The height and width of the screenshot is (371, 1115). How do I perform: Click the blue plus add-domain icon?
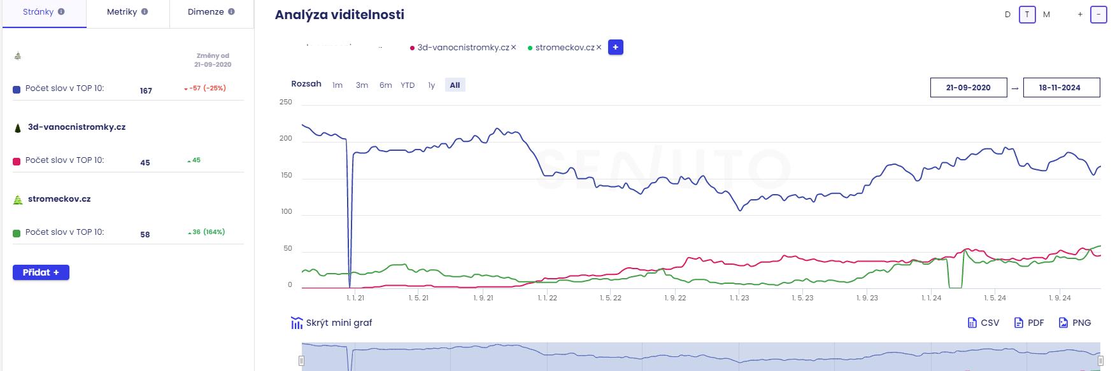click(615, 47)
